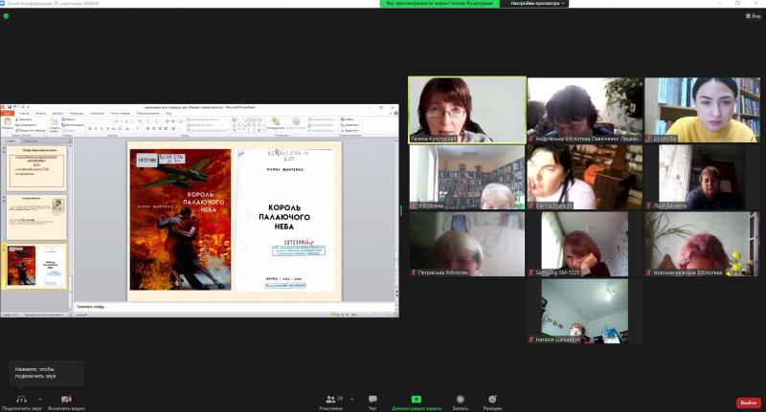
Task: Close the slide thumbnail pane with its X
Action: point(70,141)
